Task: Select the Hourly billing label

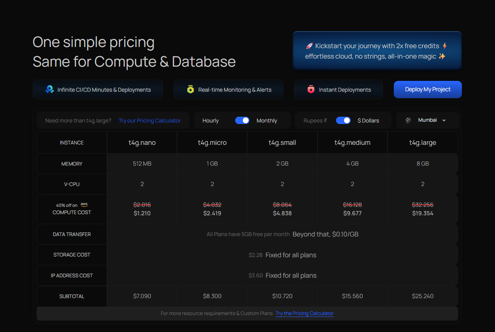Action: (211, 121)
